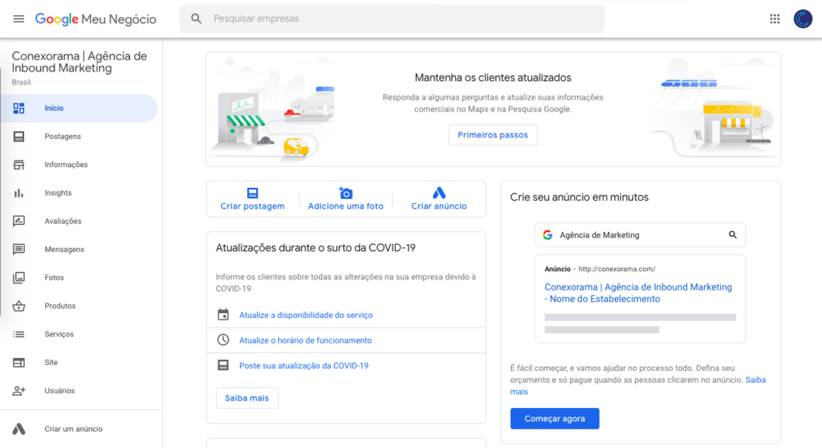The image size is (822, 448).
Task: Click the Brasil location text
Action: coord(21,83)
